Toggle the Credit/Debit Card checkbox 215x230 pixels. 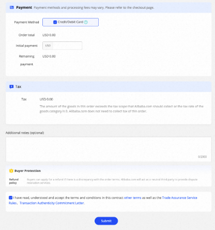[55, 22]
